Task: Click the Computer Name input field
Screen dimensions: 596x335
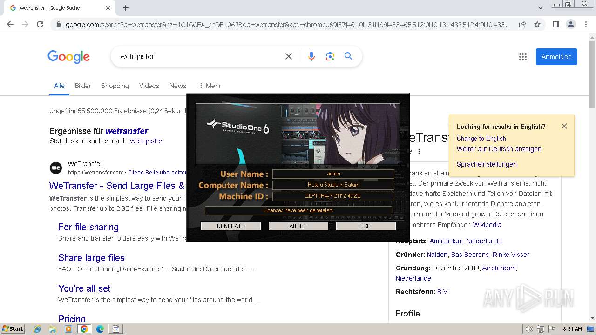Action: [x=333, y=185]
